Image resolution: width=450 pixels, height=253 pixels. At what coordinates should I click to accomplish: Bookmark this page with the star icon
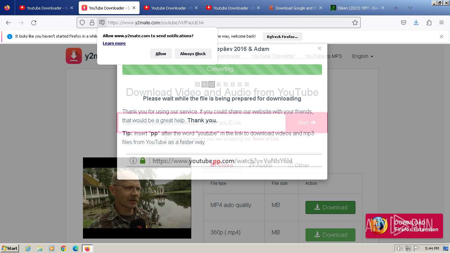tap(355, 22)
